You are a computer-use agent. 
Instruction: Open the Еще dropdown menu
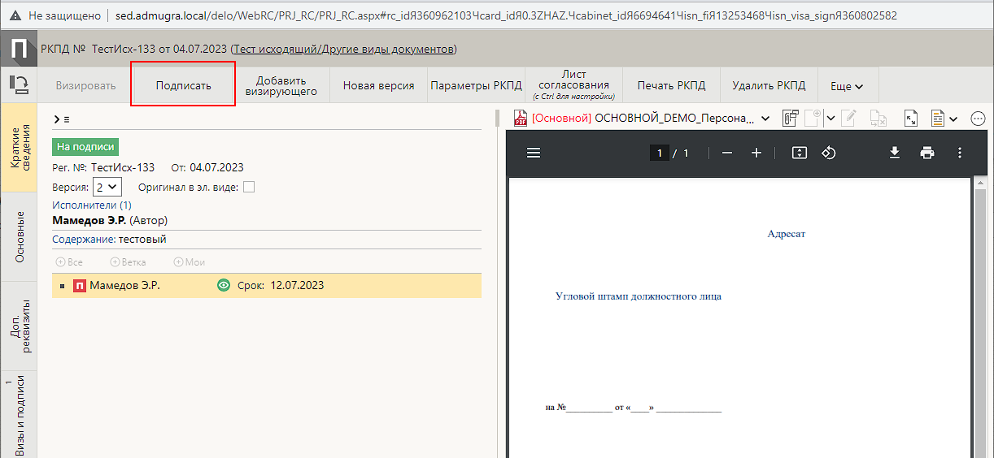pyautogui.click(x=846, y=86)
